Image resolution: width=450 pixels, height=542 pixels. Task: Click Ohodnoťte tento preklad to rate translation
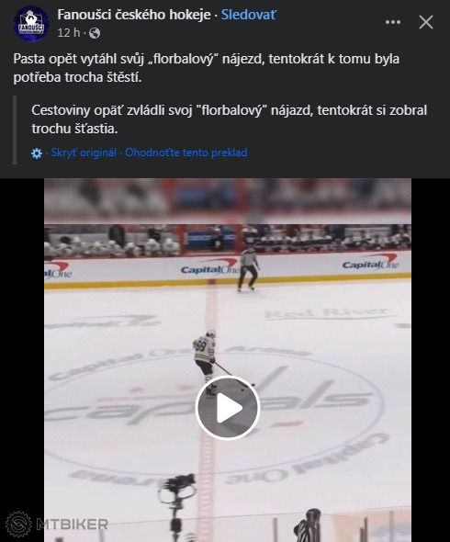coord(186,152)
